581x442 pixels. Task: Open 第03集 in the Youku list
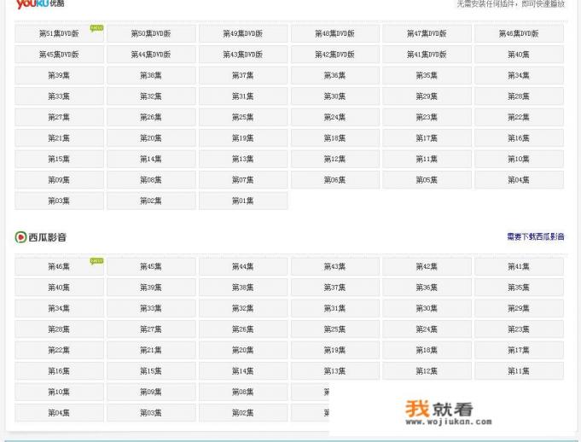59,201
